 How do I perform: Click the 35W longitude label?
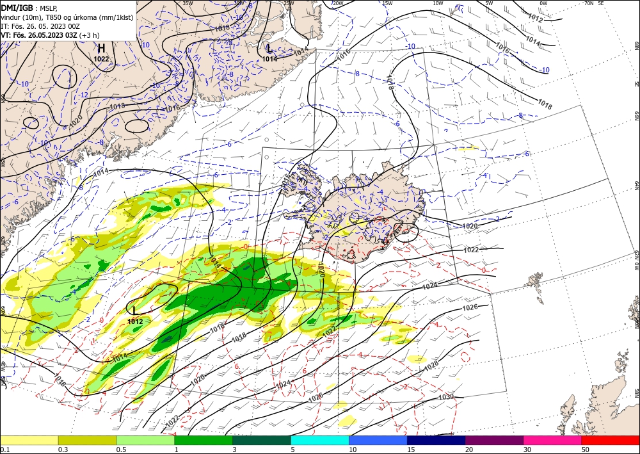pyautogui.click(x=188, y=3)
